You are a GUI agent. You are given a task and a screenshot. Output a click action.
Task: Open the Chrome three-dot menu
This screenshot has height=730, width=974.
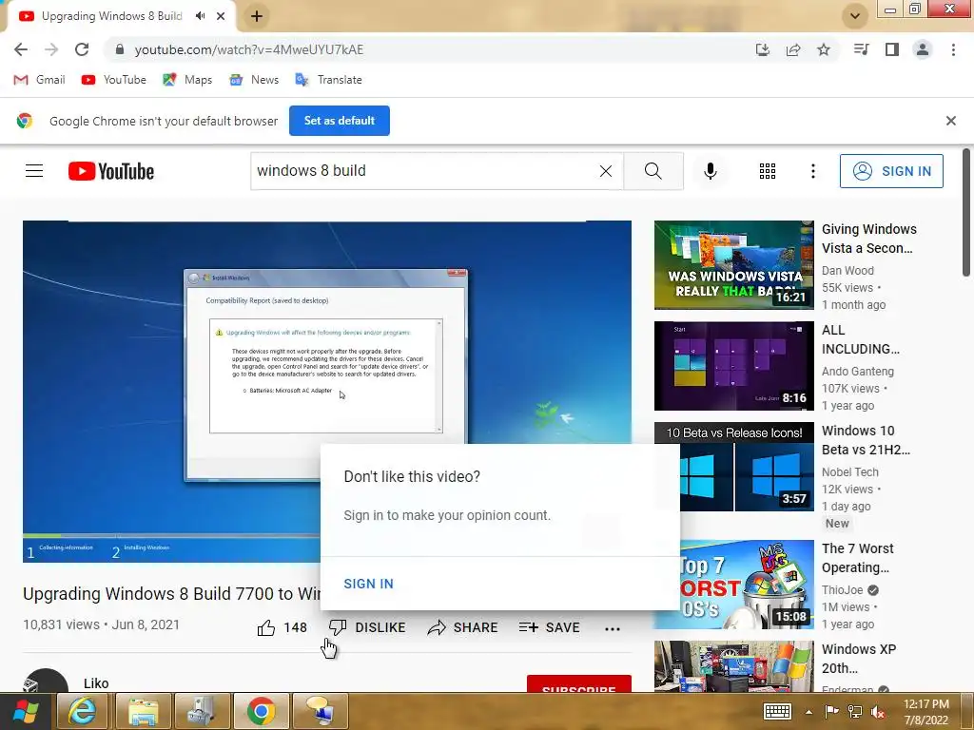[x=953, y=49]
